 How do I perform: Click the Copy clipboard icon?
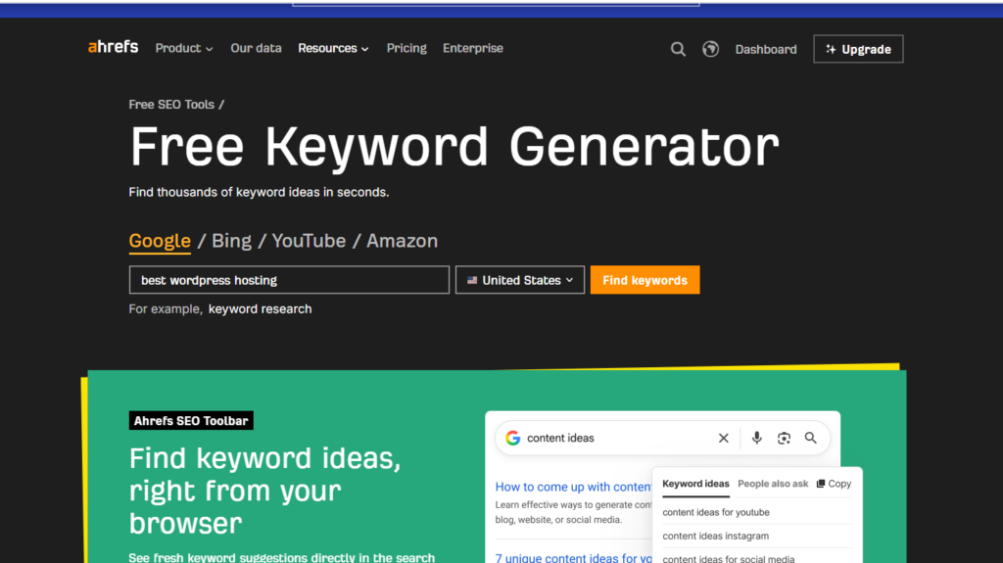(820, 484)
